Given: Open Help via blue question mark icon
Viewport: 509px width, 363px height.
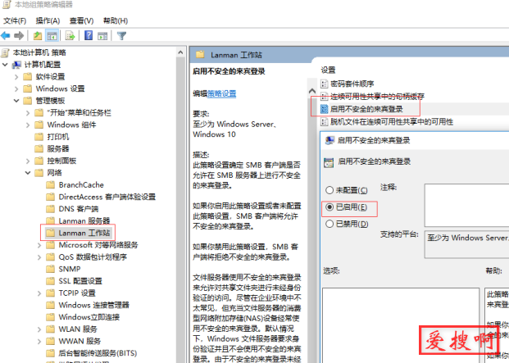Looking at the screenshot, I should (88, 35).
